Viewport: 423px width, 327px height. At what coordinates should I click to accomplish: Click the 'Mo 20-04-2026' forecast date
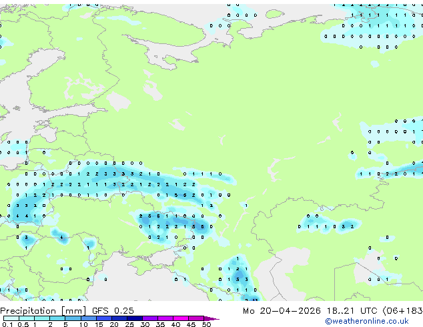click(x=282, y=311)
